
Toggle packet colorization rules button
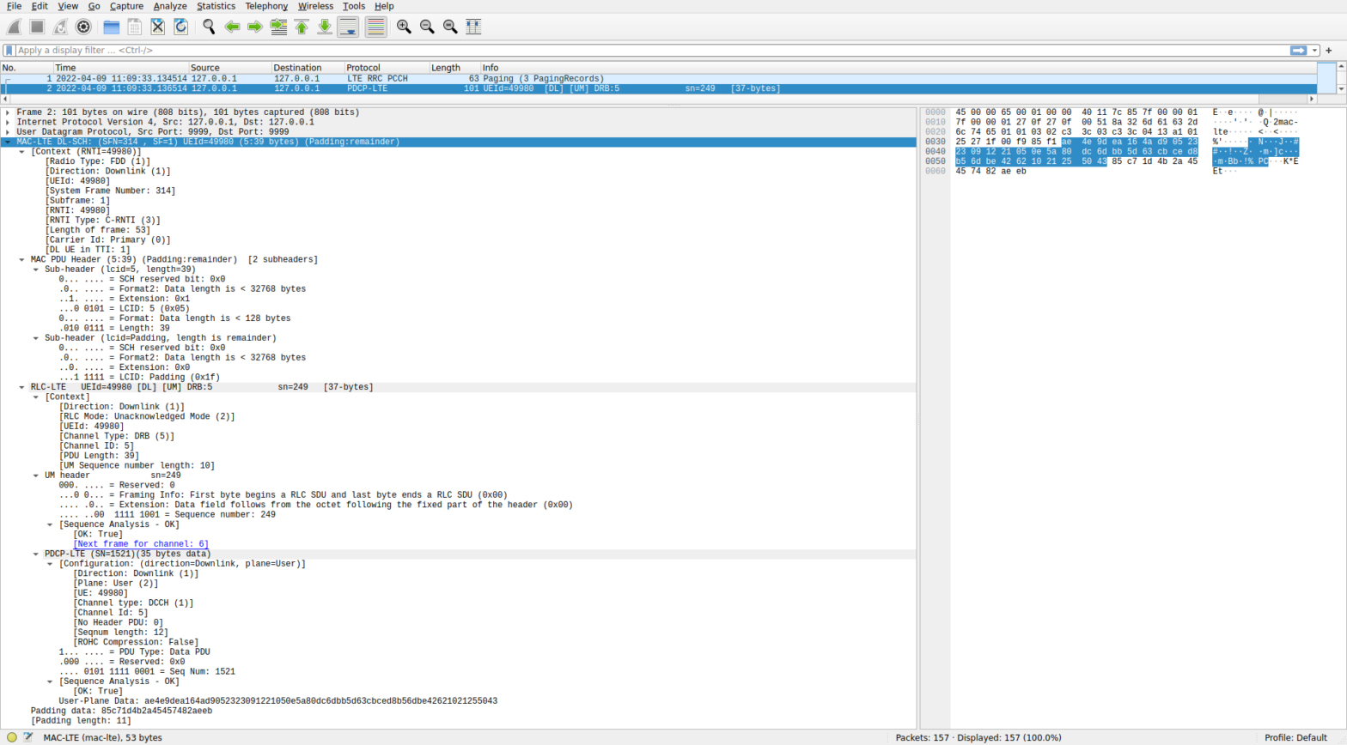coord(375,27)
